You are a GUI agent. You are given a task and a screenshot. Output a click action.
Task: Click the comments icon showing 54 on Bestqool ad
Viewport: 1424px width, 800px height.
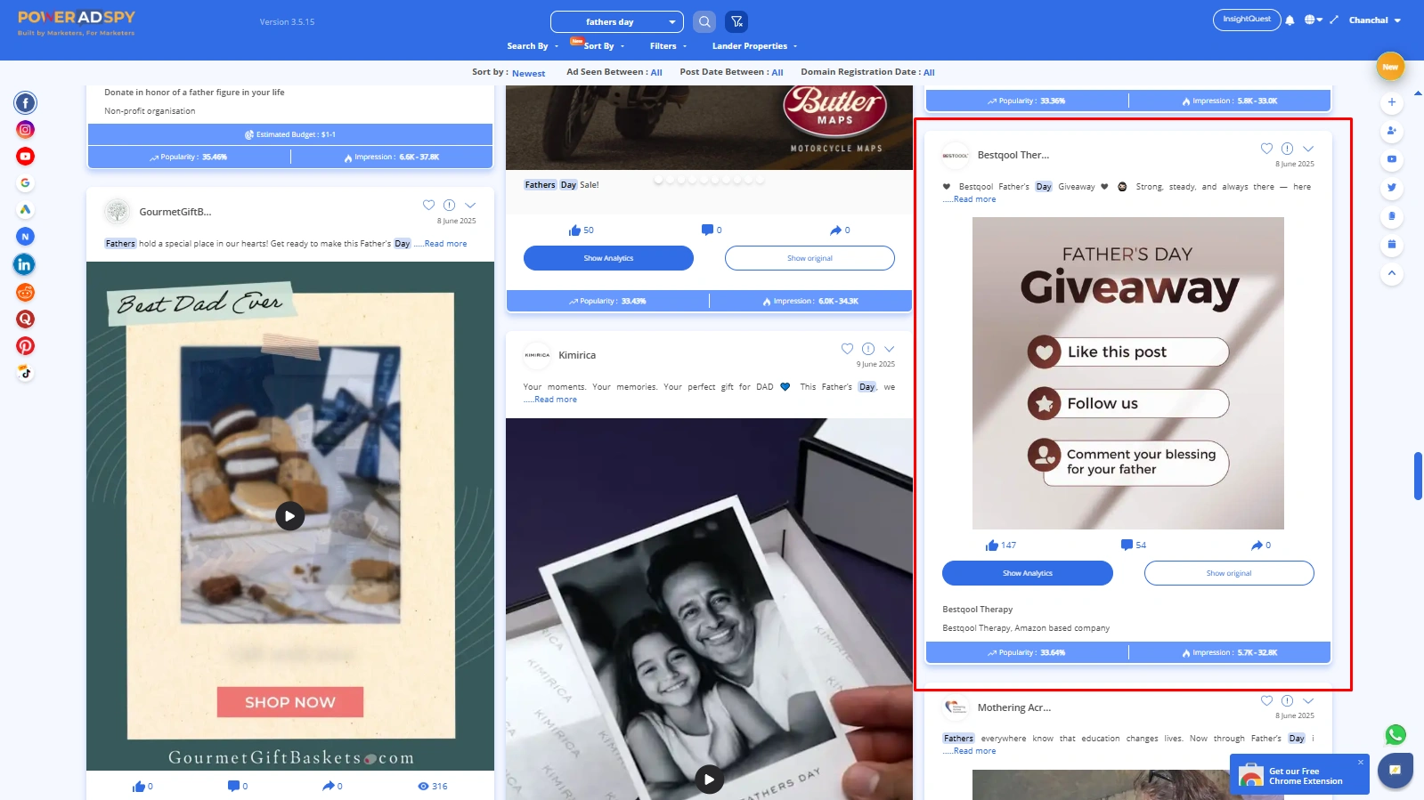pyautogui.click(x=1127, y=545)
